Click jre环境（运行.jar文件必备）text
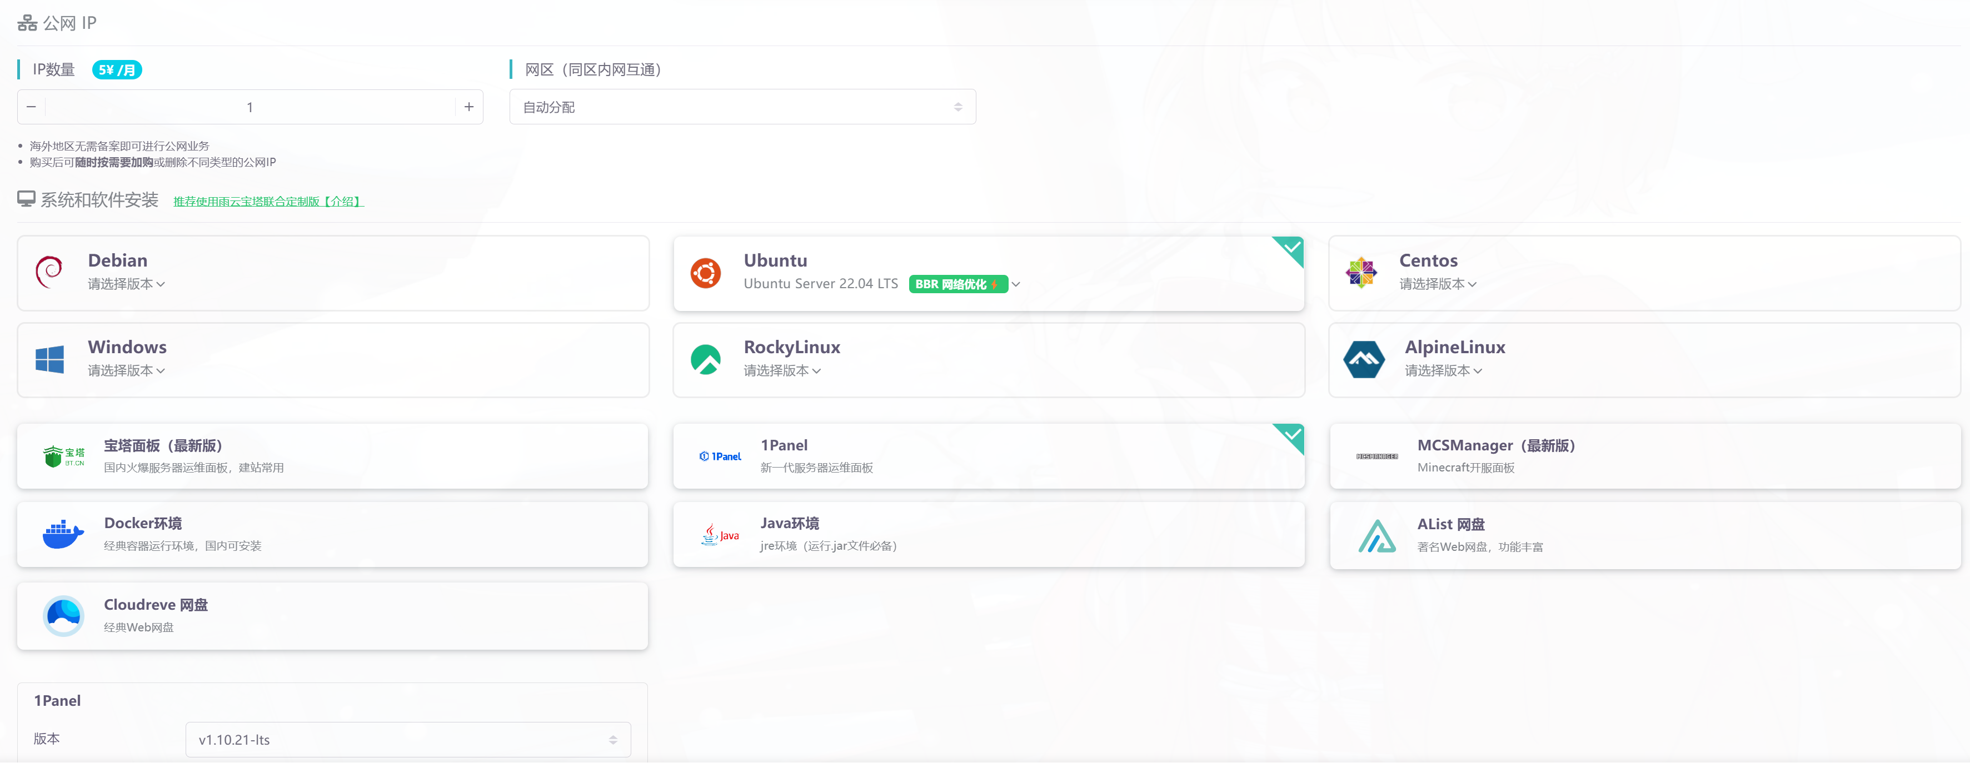 click(x=831, y=546)
